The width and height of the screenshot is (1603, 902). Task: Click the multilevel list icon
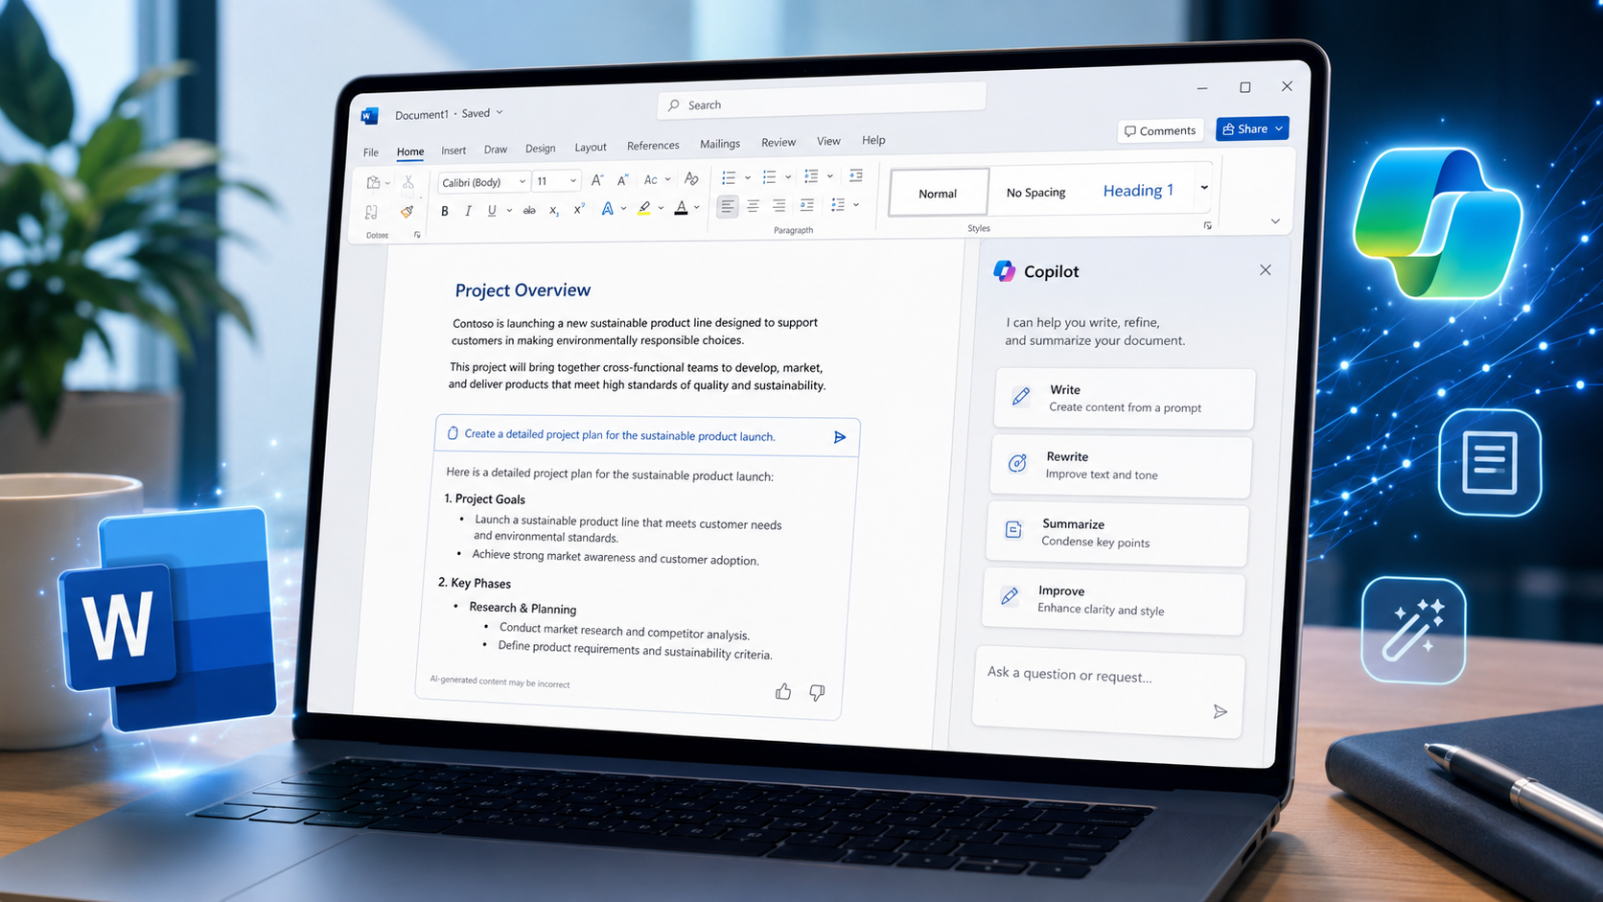coord(811,176)
